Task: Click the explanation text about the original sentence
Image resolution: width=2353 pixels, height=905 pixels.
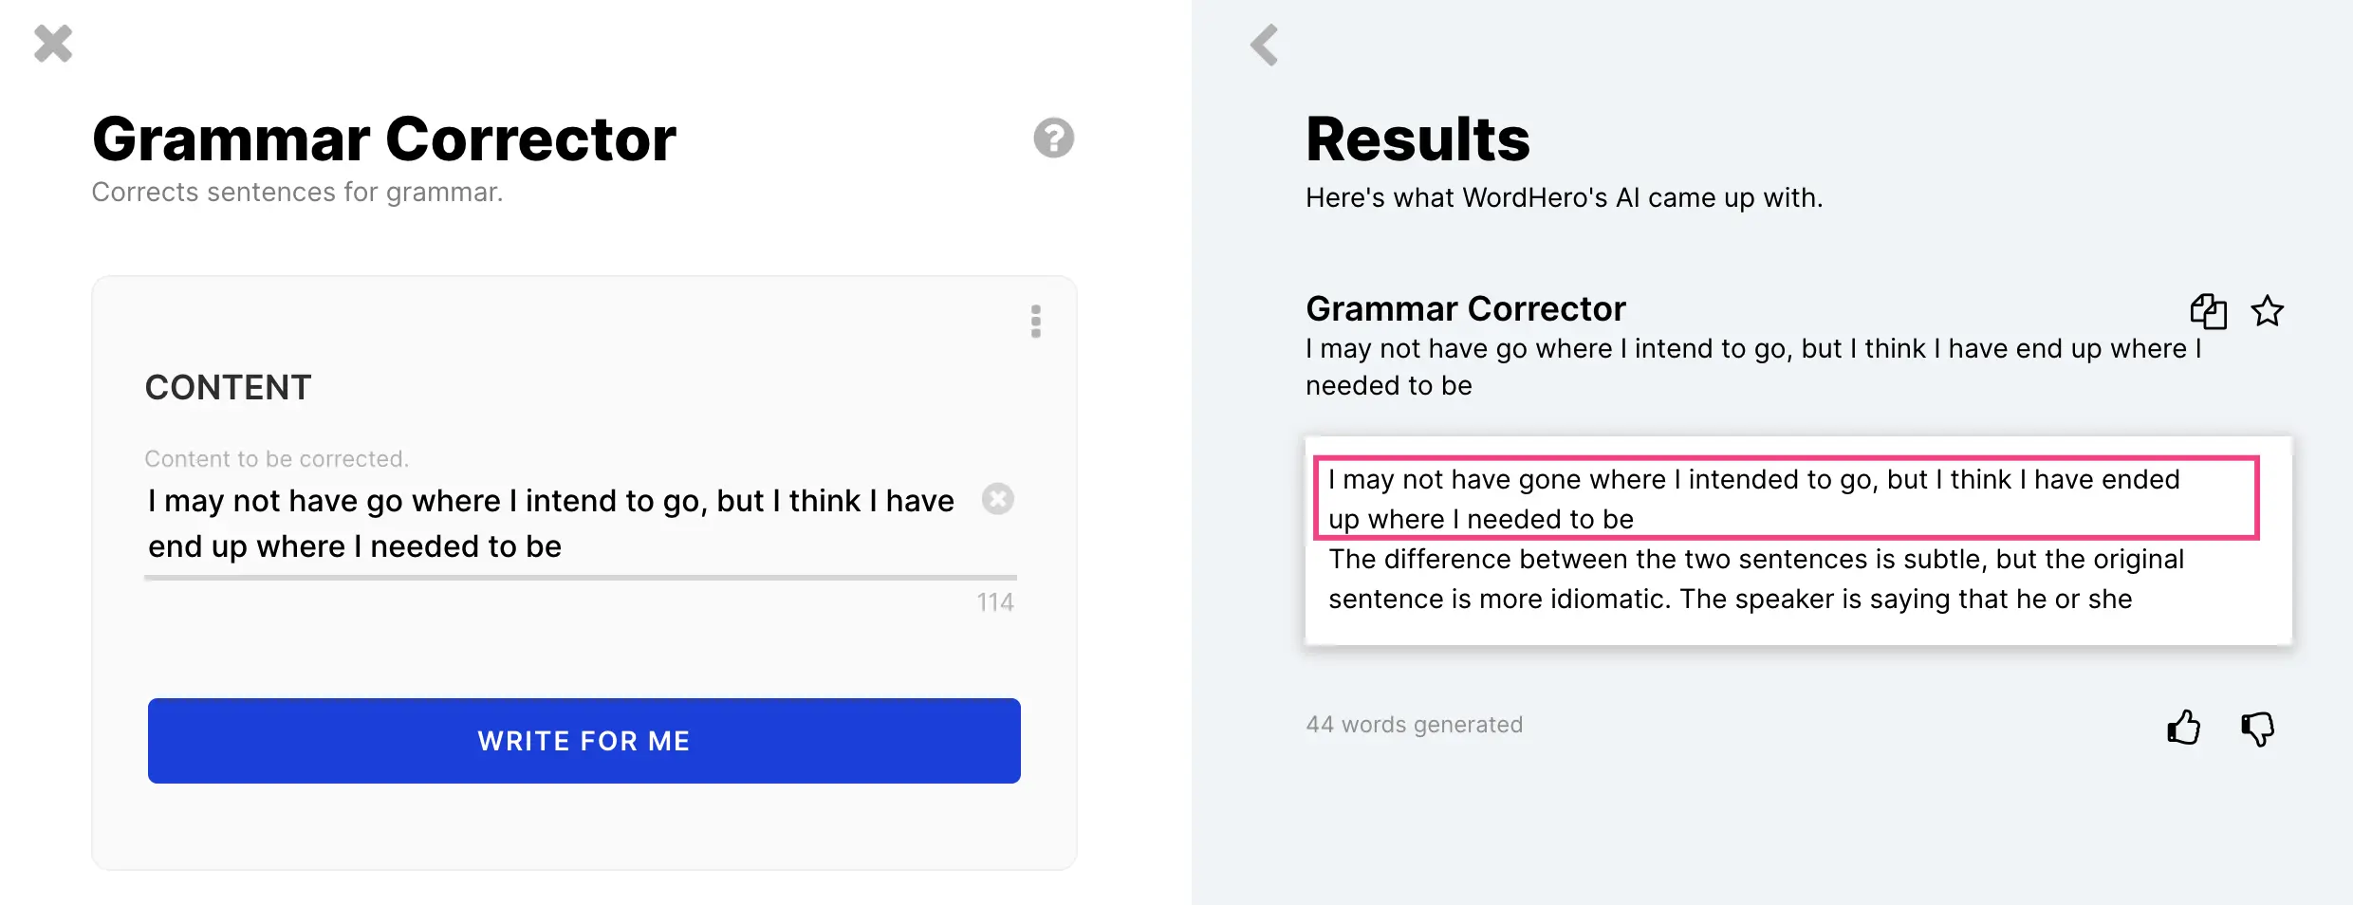Action: 1755,579
